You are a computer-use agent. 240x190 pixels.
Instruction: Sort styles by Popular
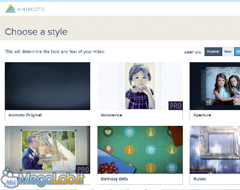tap(213, 52)
